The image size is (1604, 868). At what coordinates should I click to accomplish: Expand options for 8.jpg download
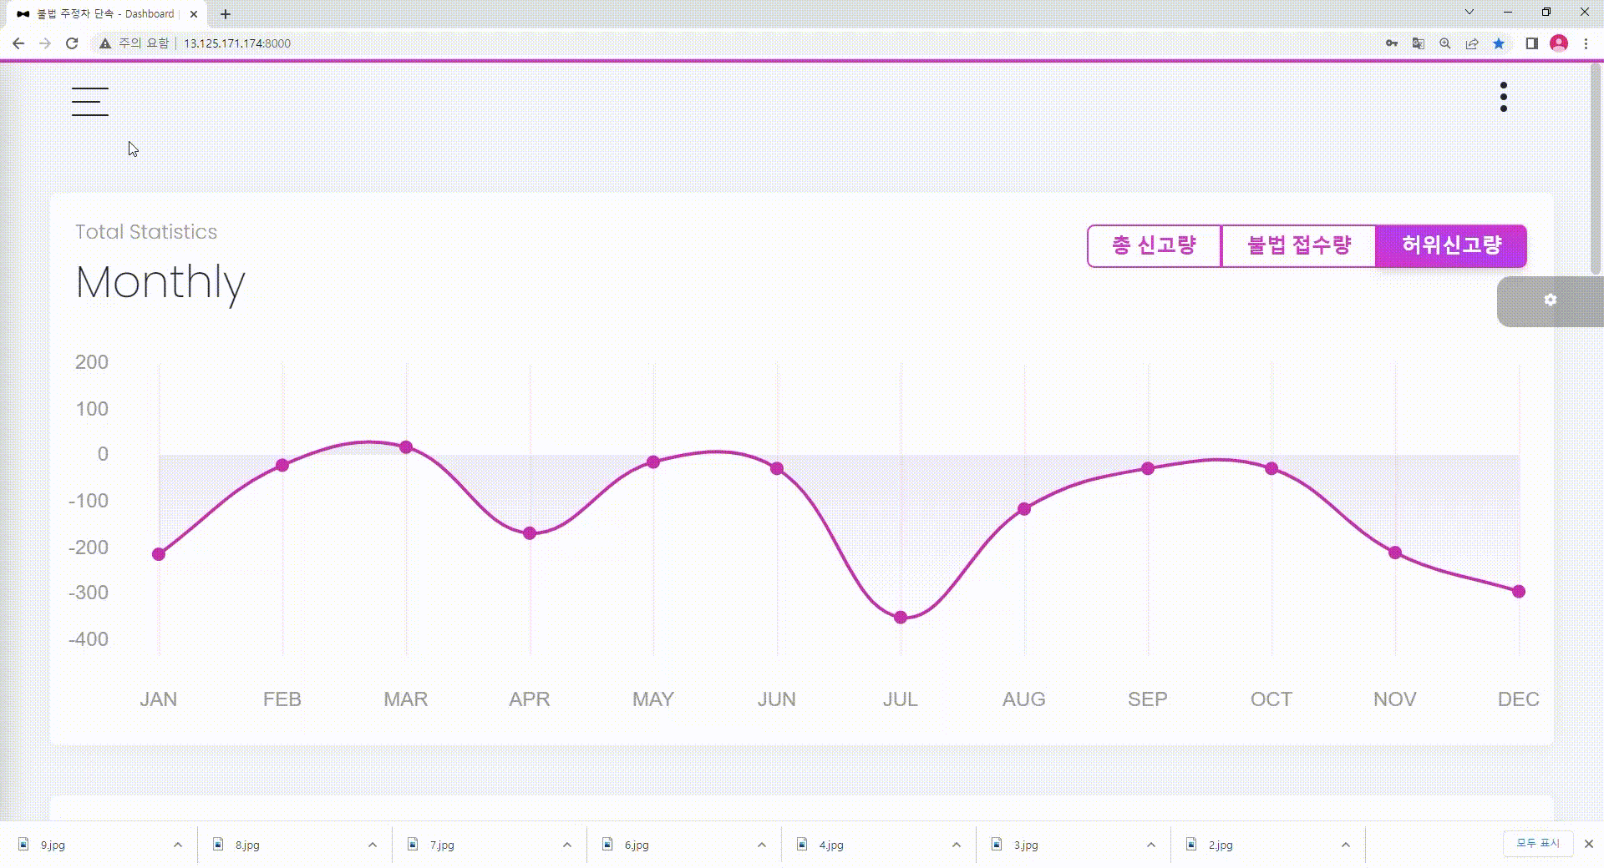click(373, 845)
